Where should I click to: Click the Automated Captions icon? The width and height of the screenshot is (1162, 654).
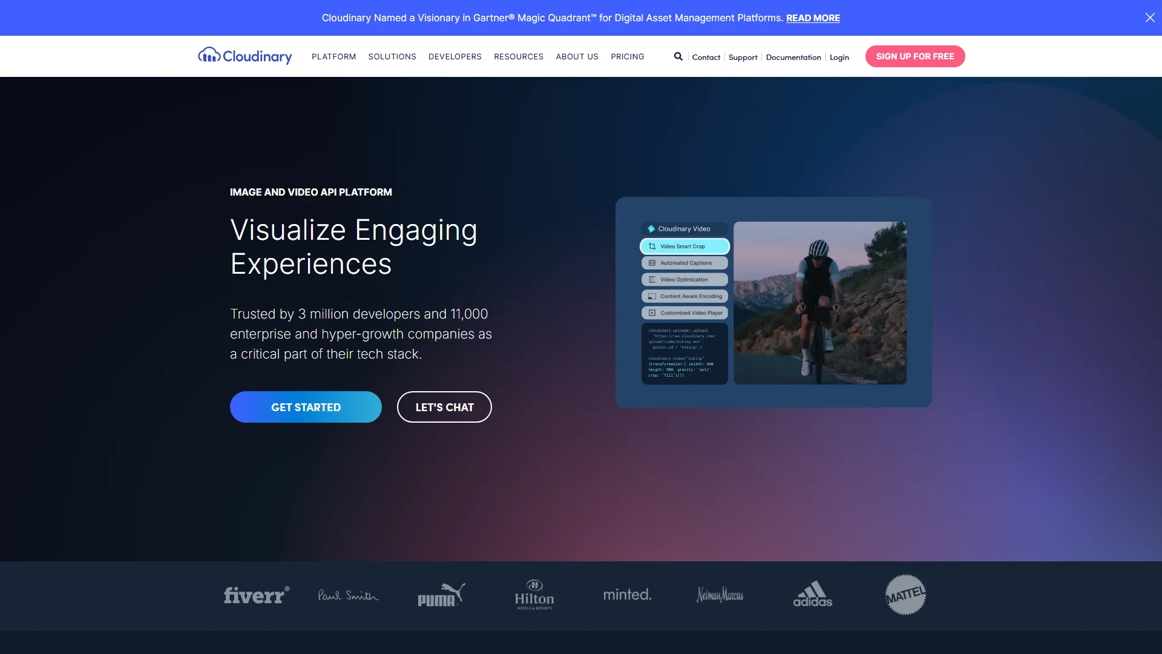(x=651, y=263)
